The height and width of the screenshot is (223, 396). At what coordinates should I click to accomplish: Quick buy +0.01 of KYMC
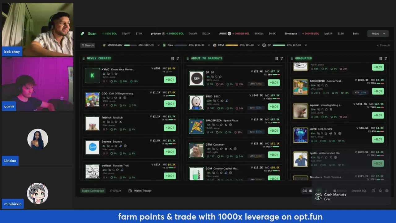click(170, 80)
